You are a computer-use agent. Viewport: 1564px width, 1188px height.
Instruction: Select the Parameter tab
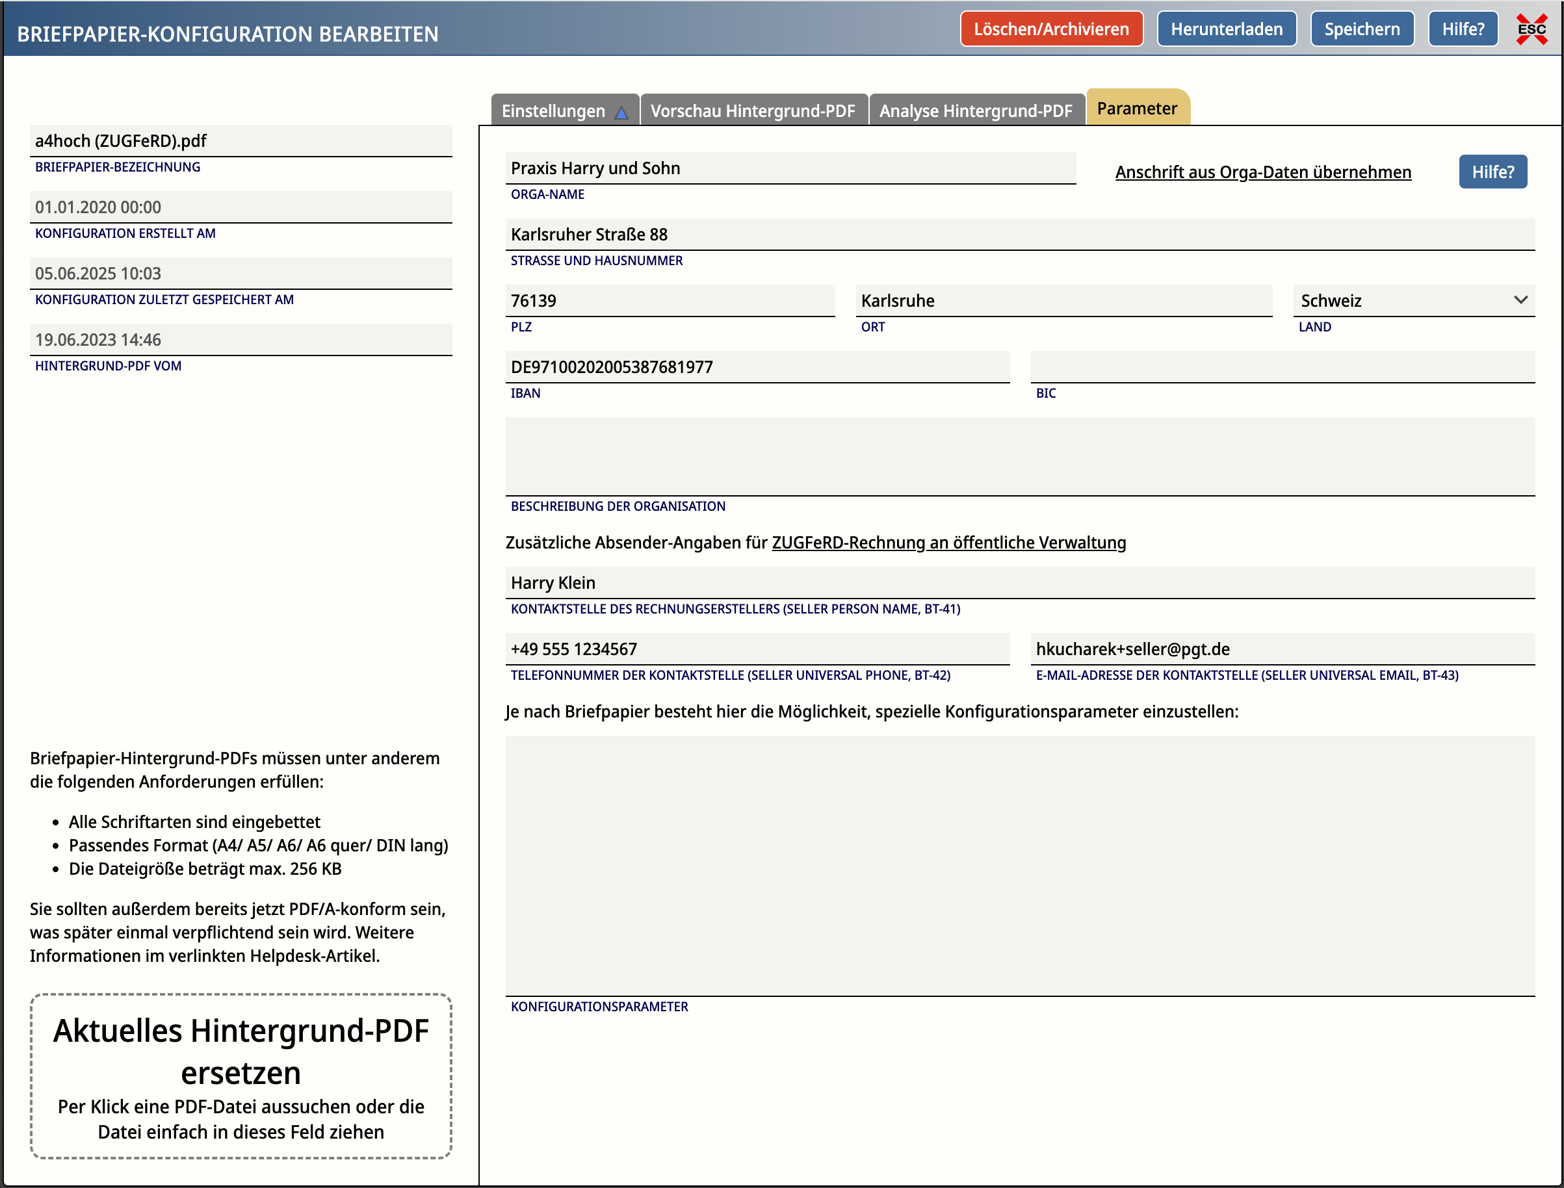pyautogui.click(x=1138, y=108)
